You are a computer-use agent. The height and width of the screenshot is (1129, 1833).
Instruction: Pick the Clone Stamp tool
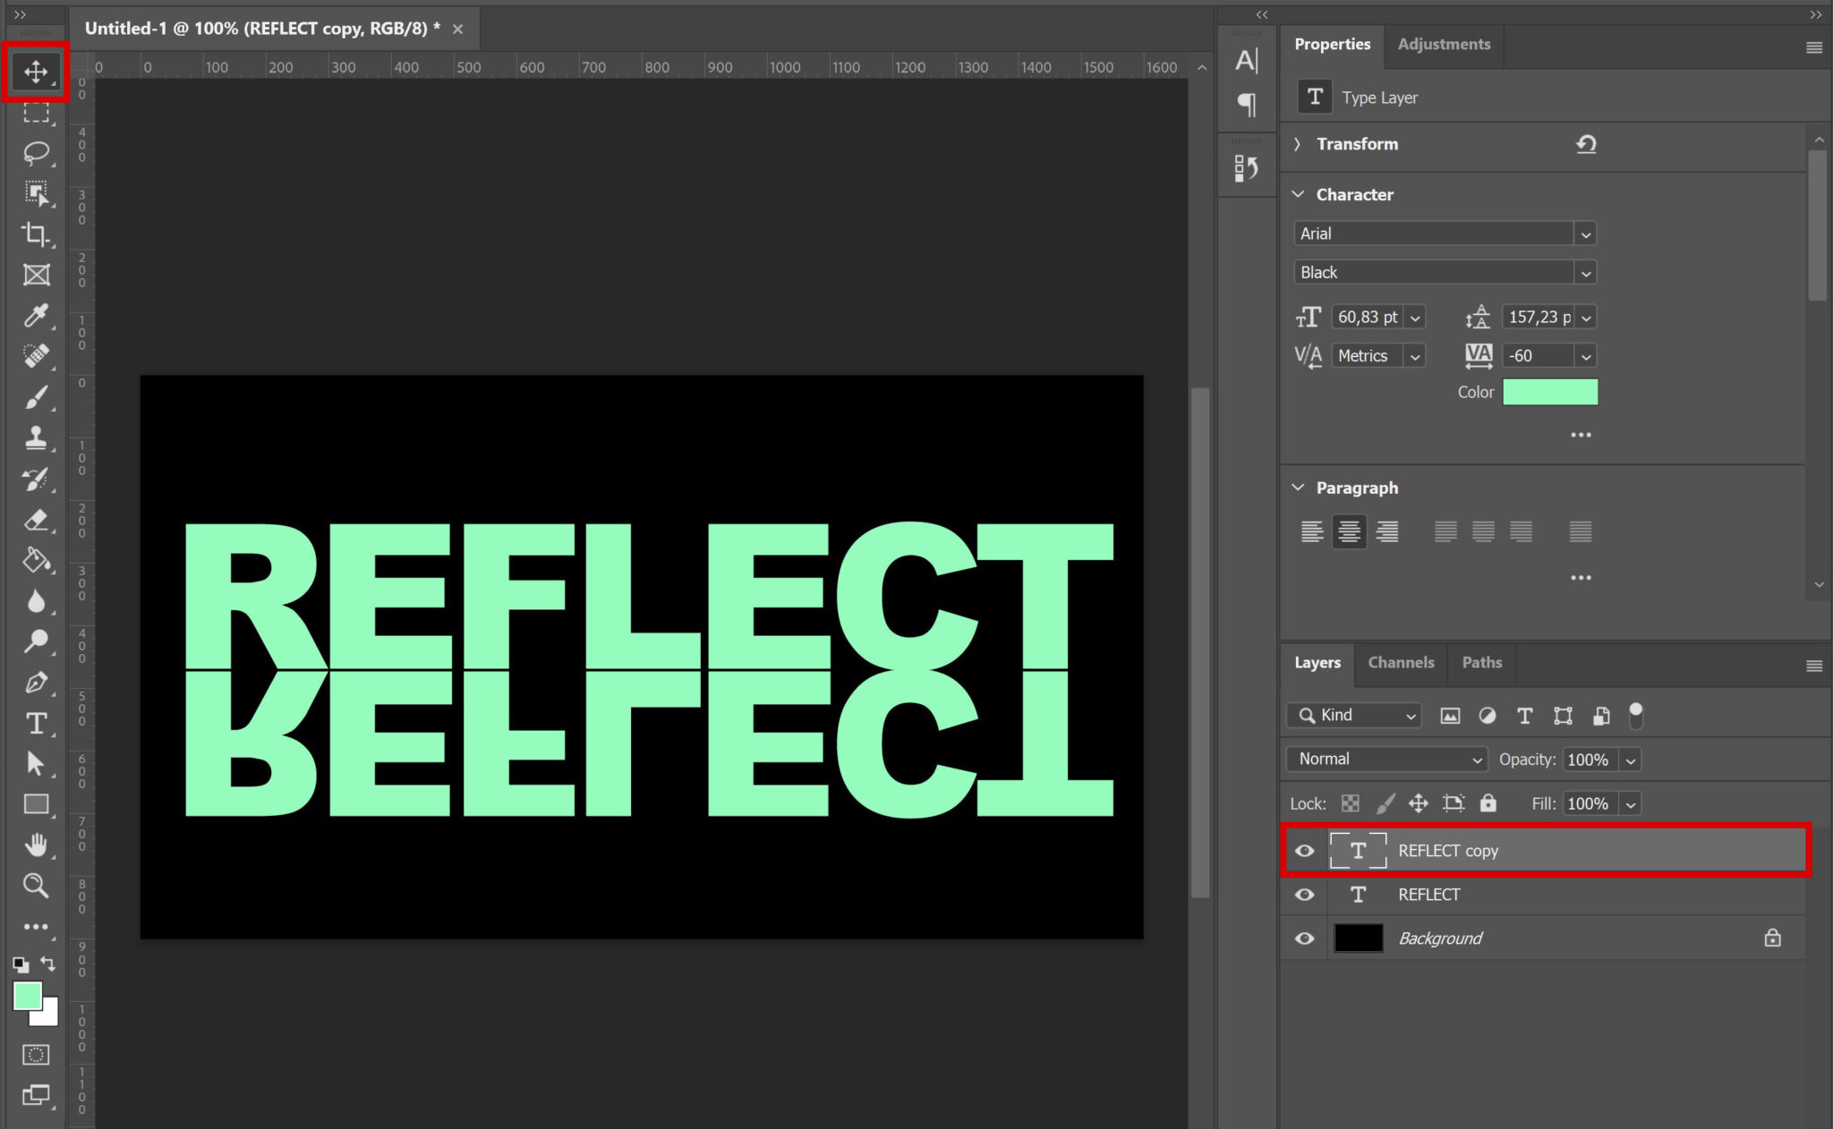pos(36,437)
